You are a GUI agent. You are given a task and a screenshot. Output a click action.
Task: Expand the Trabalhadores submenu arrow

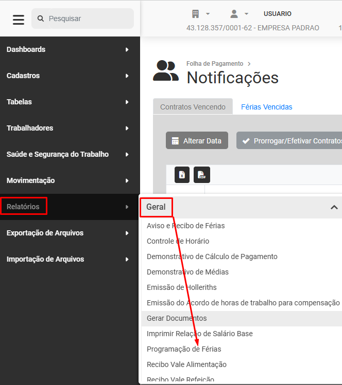(127, 128)
